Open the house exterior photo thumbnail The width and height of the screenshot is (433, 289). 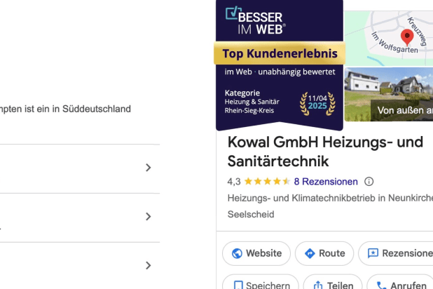click(390, 93)
